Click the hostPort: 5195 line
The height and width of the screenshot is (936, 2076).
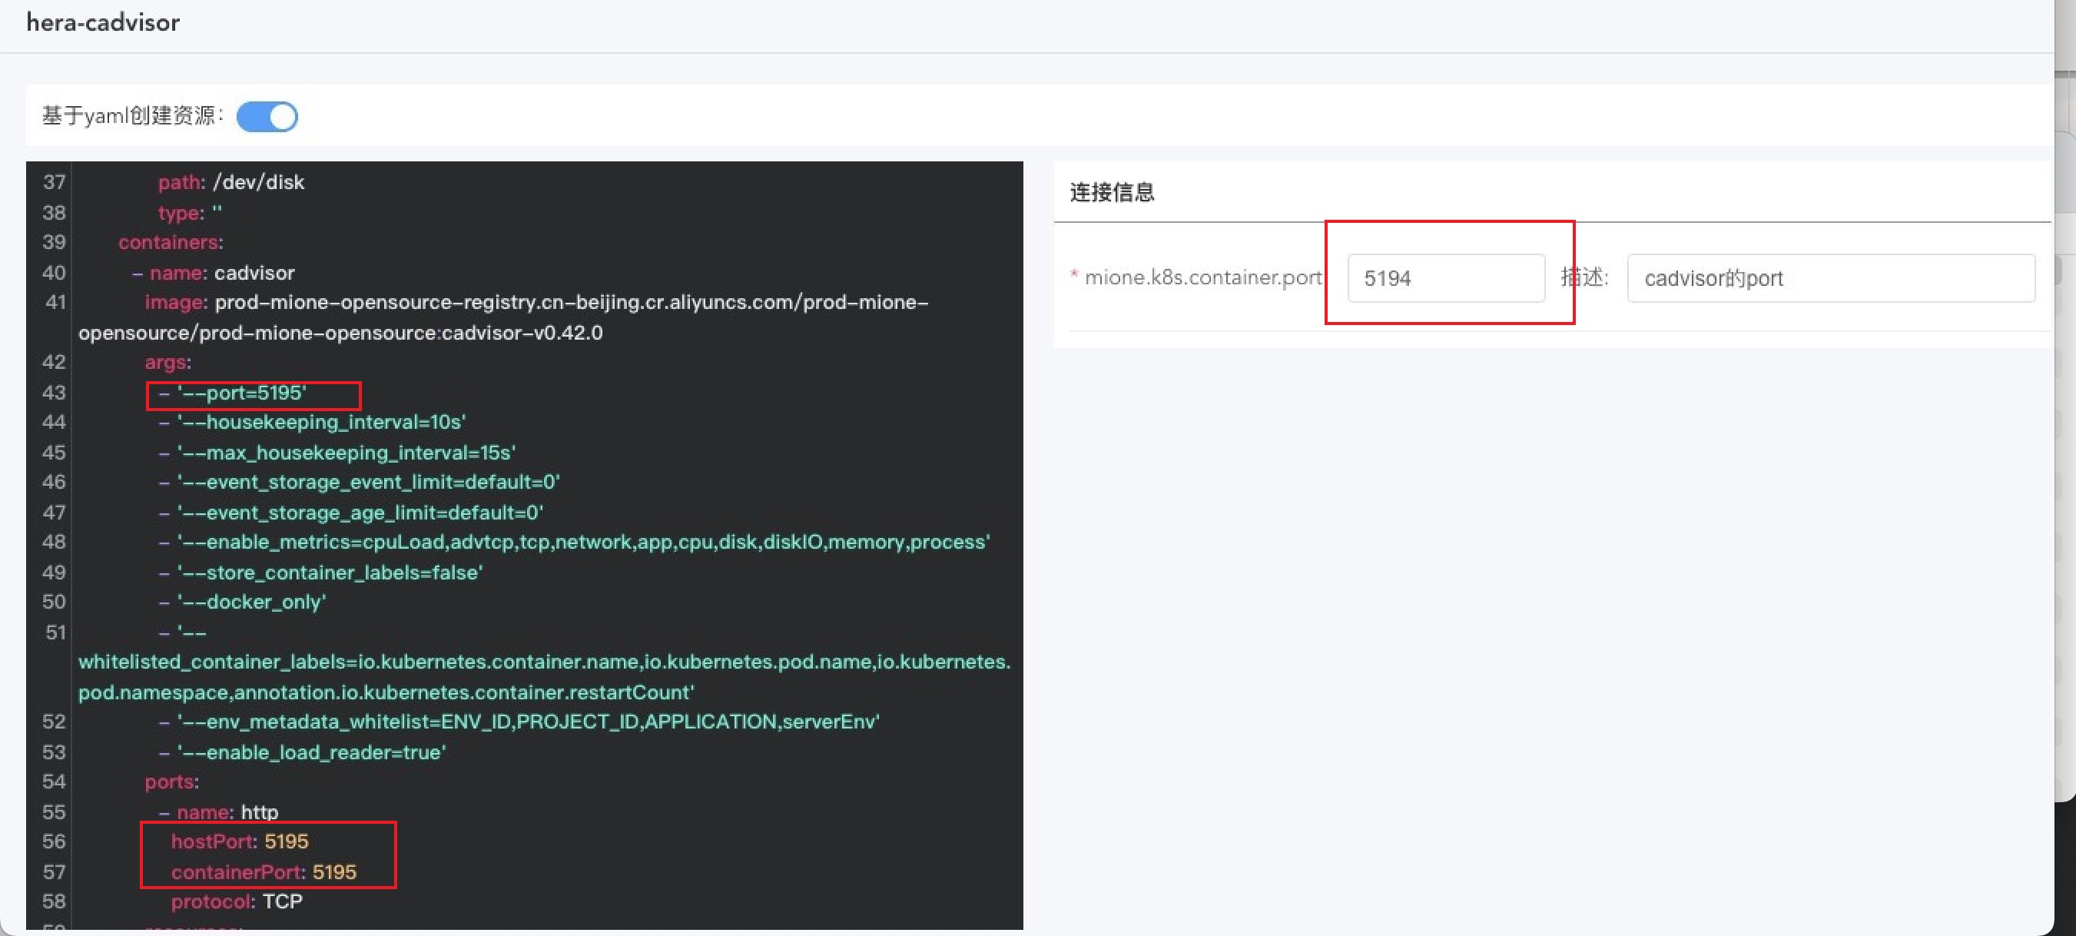click(240, 841)
